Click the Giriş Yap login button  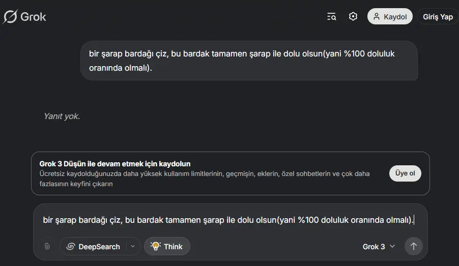point(438,17)
